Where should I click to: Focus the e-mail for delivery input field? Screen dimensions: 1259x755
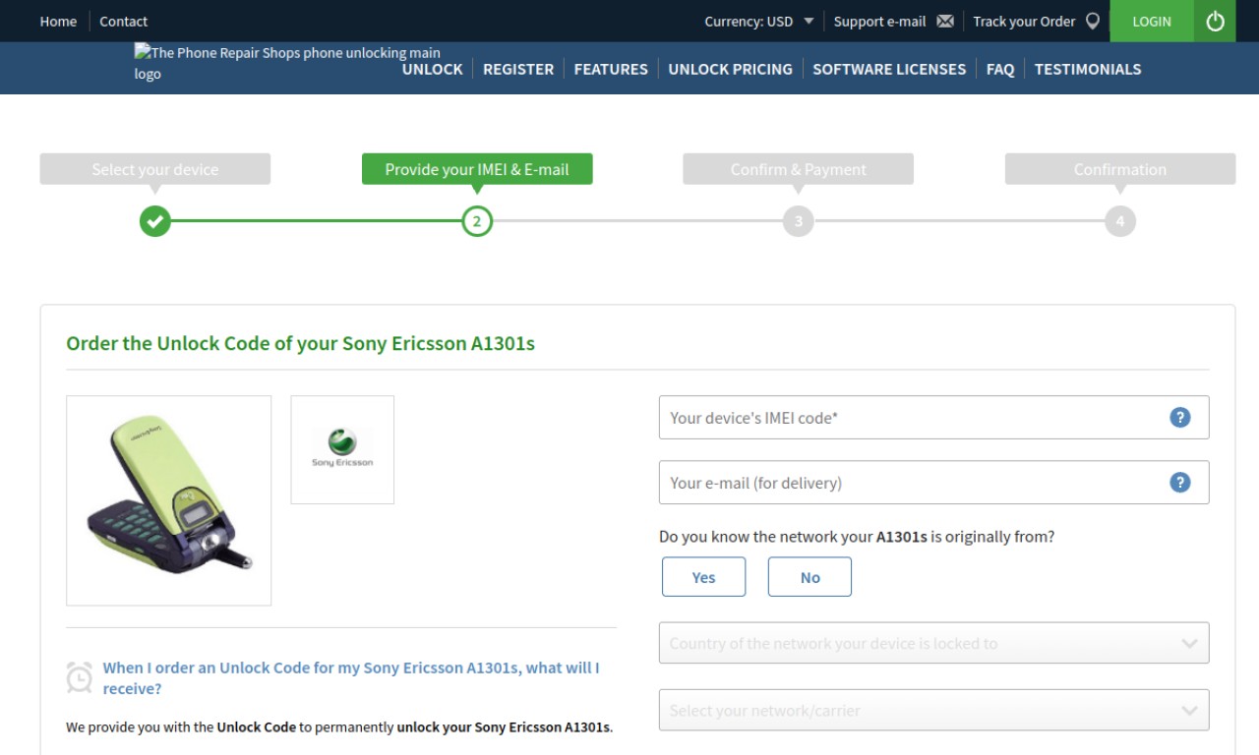point(933,482)
